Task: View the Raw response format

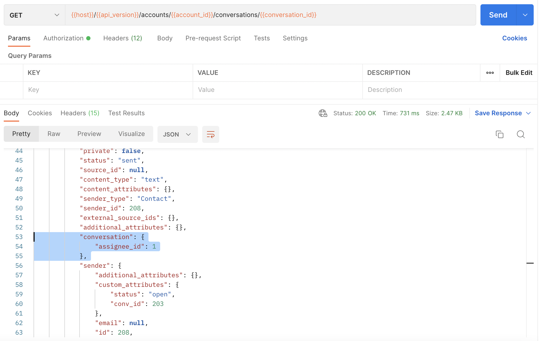Action: (53, 134)
